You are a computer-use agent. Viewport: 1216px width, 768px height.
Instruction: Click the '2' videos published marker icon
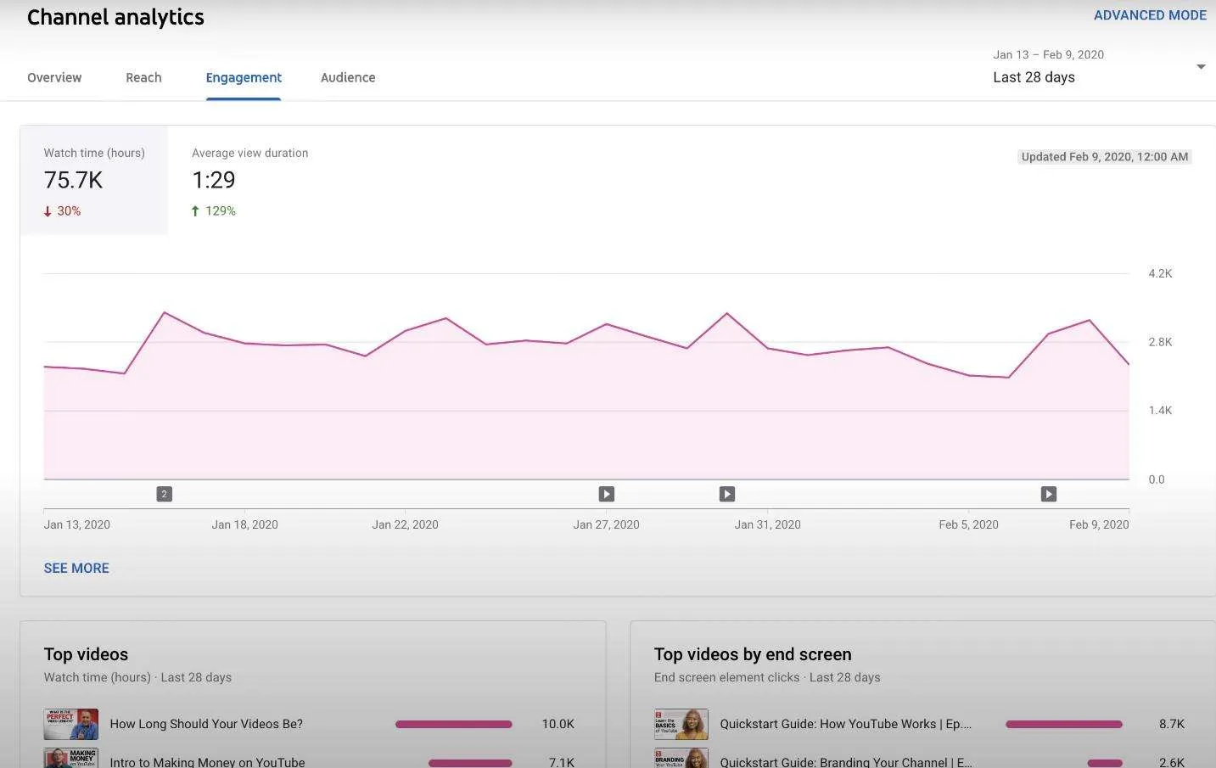[165, 494]
